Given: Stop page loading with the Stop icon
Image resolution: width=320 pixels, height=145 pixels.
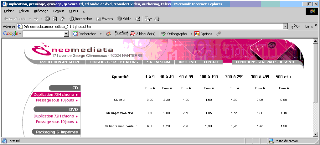Looking at the screenshot, I should [x=47, y=19].
